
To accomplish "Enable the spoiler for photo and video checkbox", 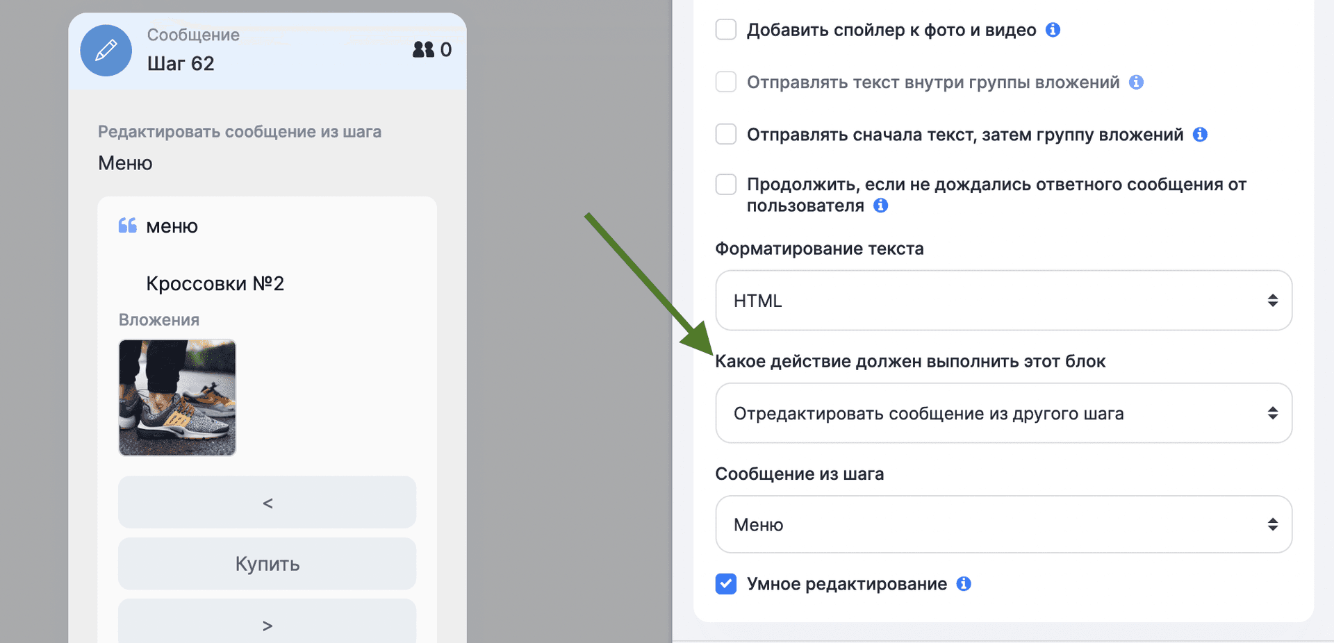I will coord(726,30).
